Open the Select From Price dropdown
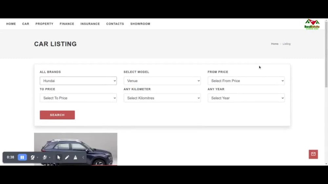This screenshot has width=328, height=184. click(x=246, y=81)
